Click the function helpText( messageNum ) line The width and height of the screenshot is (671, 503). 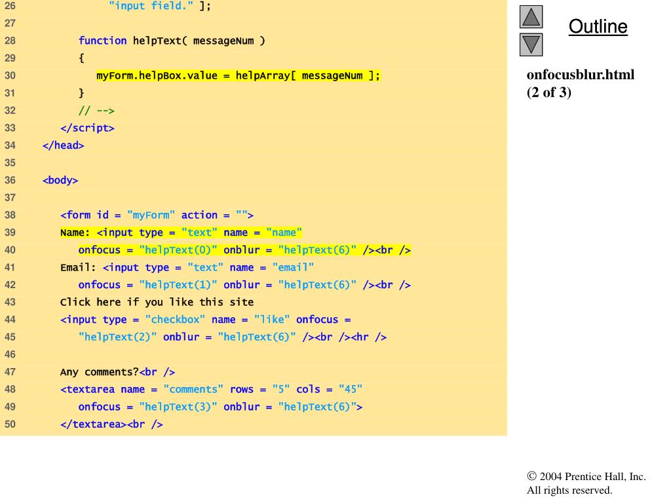[x=172, y=41]
